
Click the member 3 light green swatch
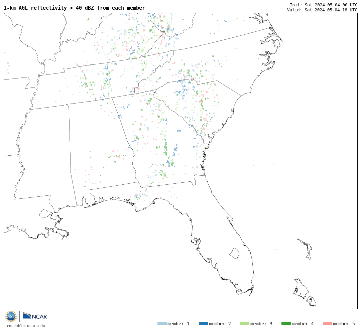tap(245, 324)
